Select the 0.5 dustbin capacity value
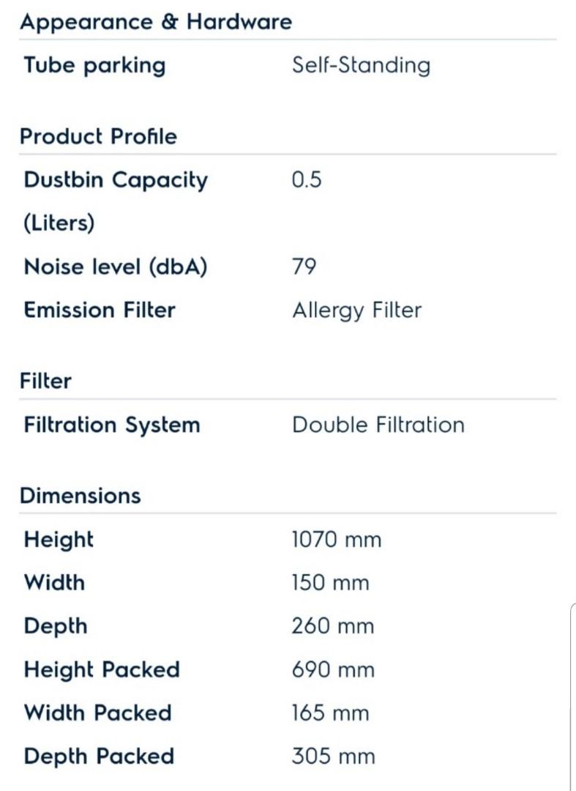 [x=307, y=180]
